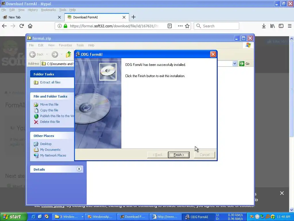The image size is (294, 221).
Task: Click magnifier icon in system tray
Action: click(268, 217)
